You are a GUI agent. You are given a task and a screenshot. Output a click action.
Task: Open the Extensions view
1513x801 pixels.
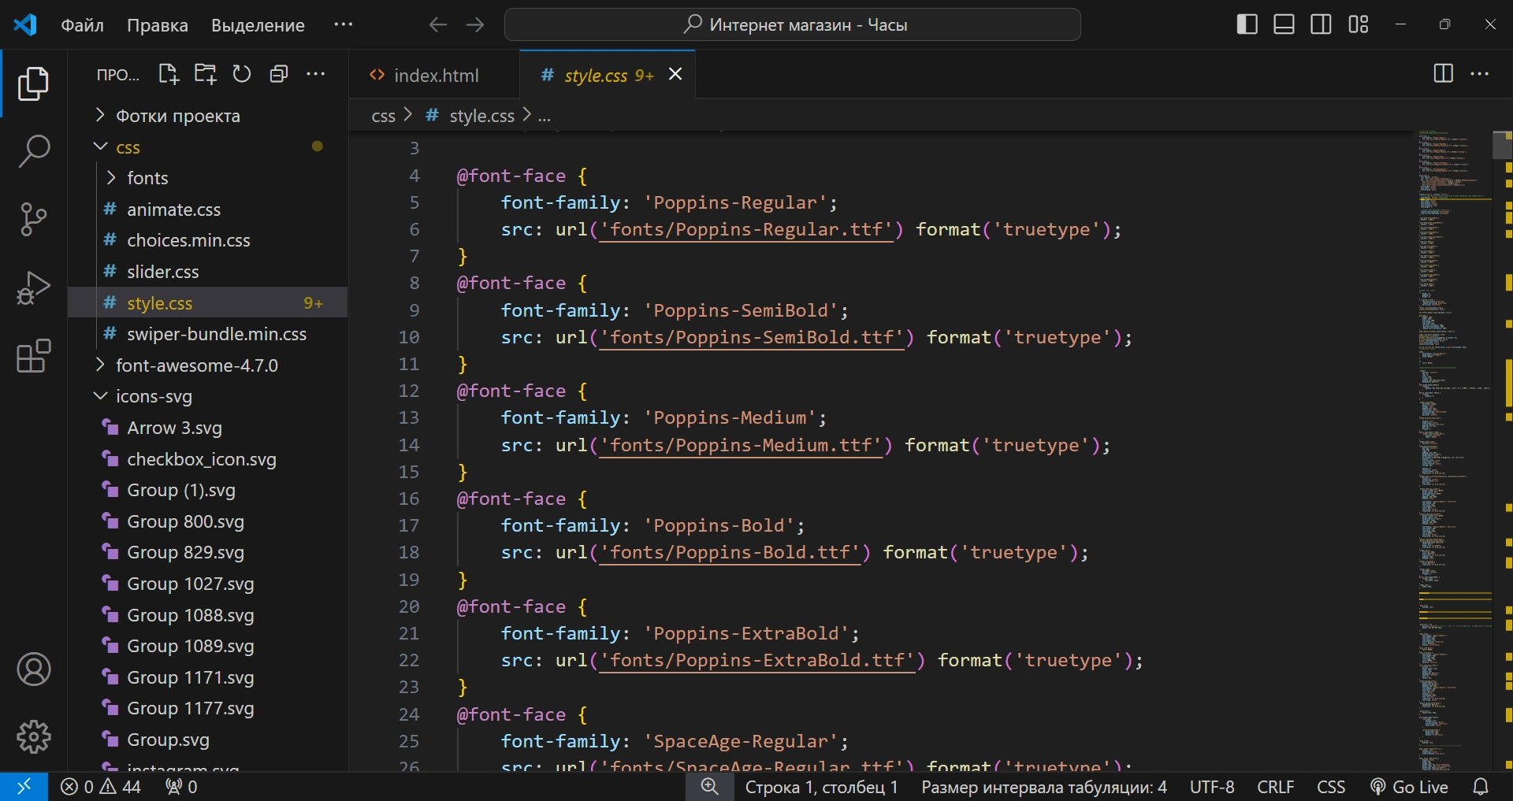pos(34,356)
